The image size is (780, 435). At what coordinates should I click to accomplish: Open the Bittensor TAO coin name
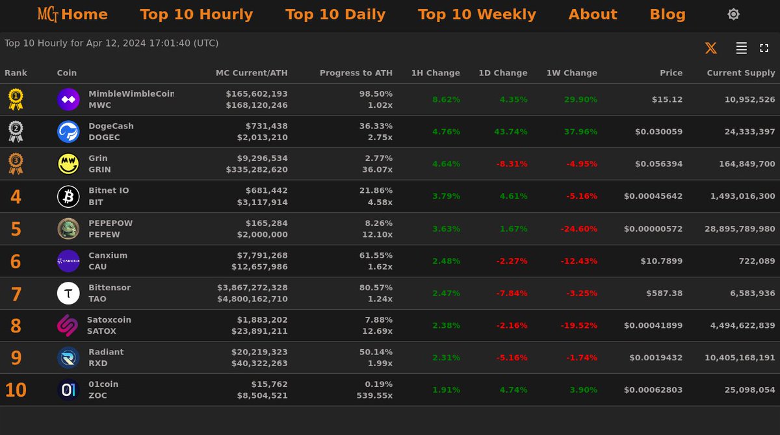click(x=109, y=293)
